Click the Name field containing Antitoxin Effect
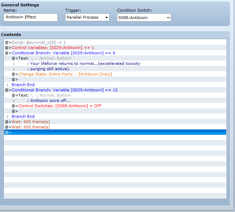 tap(31, 17)
